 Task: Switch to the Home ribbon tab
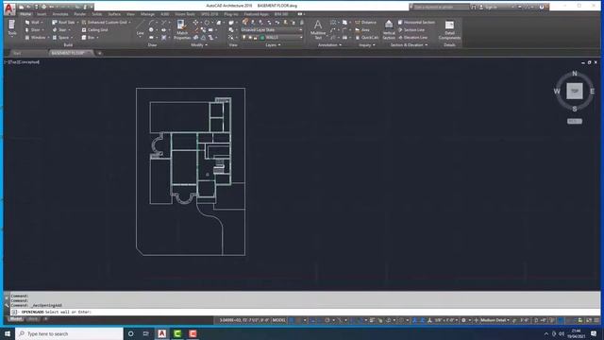click(25, 14)
